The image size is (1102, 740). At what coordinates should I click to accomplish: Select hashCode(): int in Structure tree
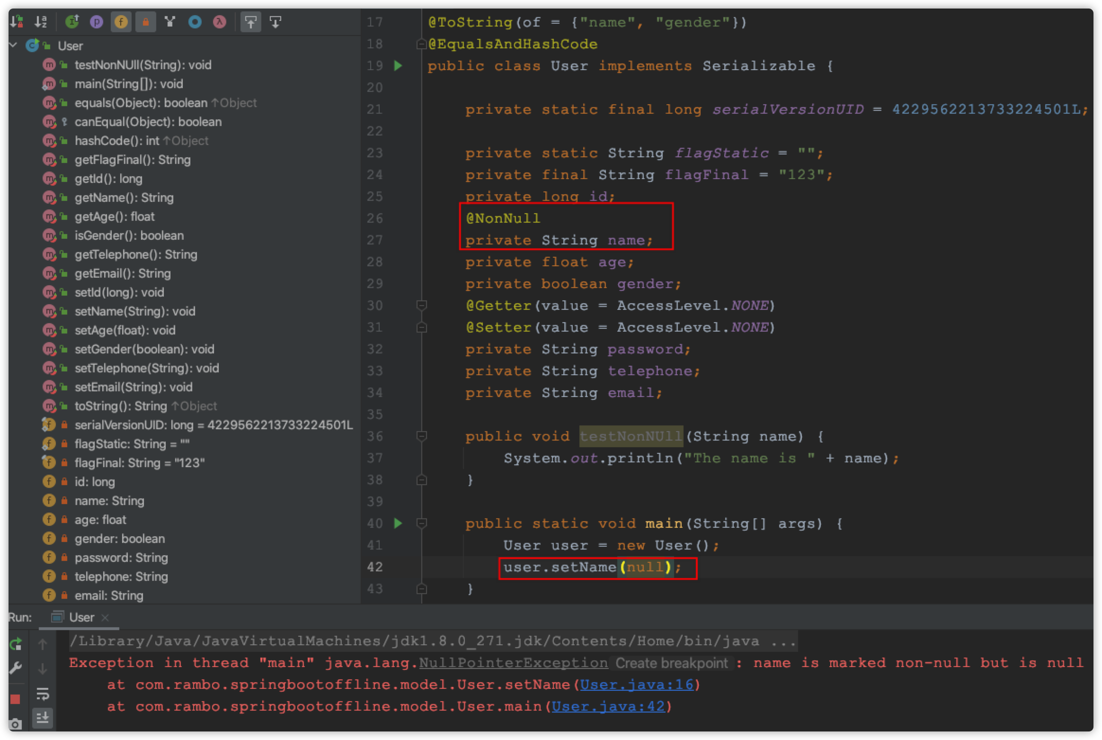(117, 140)
